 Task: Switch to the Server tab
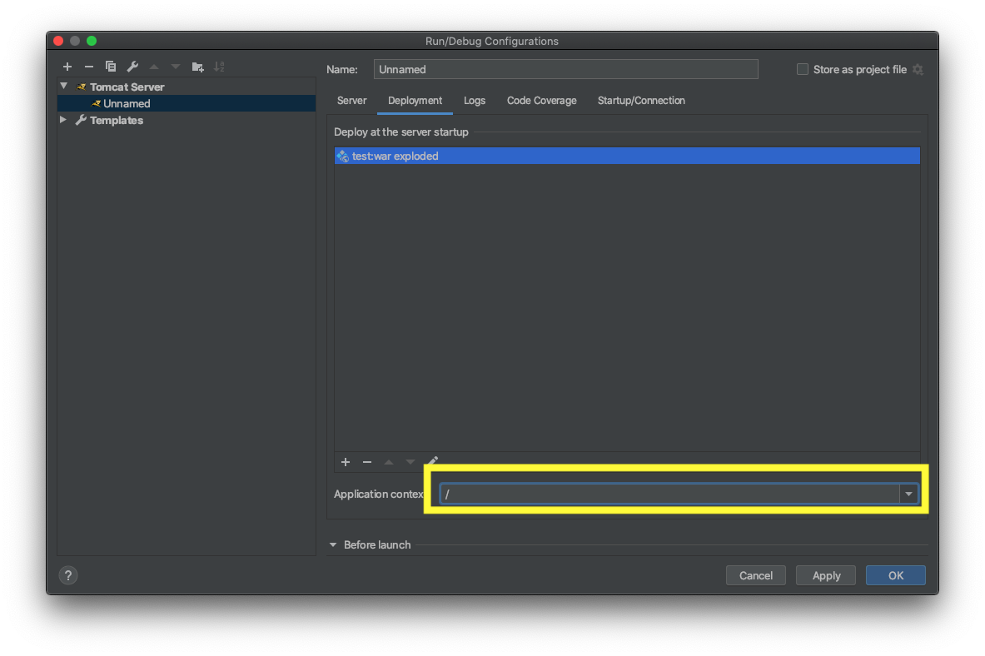pyautogui.click(x=351, y=101)
